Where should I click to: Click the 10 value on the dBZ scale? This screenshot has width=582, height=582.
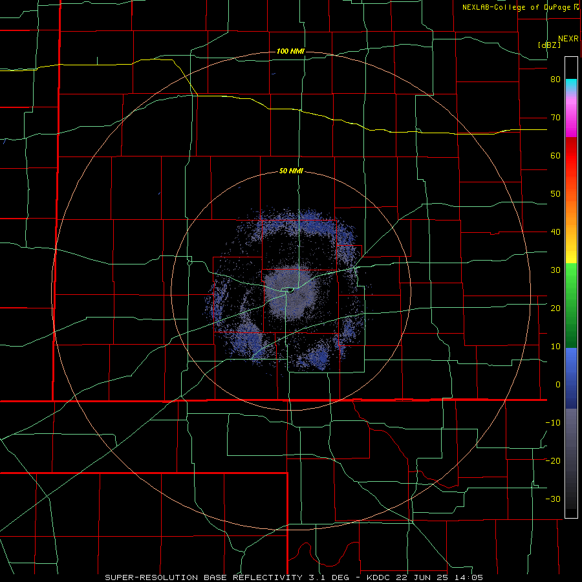(555, 347)
